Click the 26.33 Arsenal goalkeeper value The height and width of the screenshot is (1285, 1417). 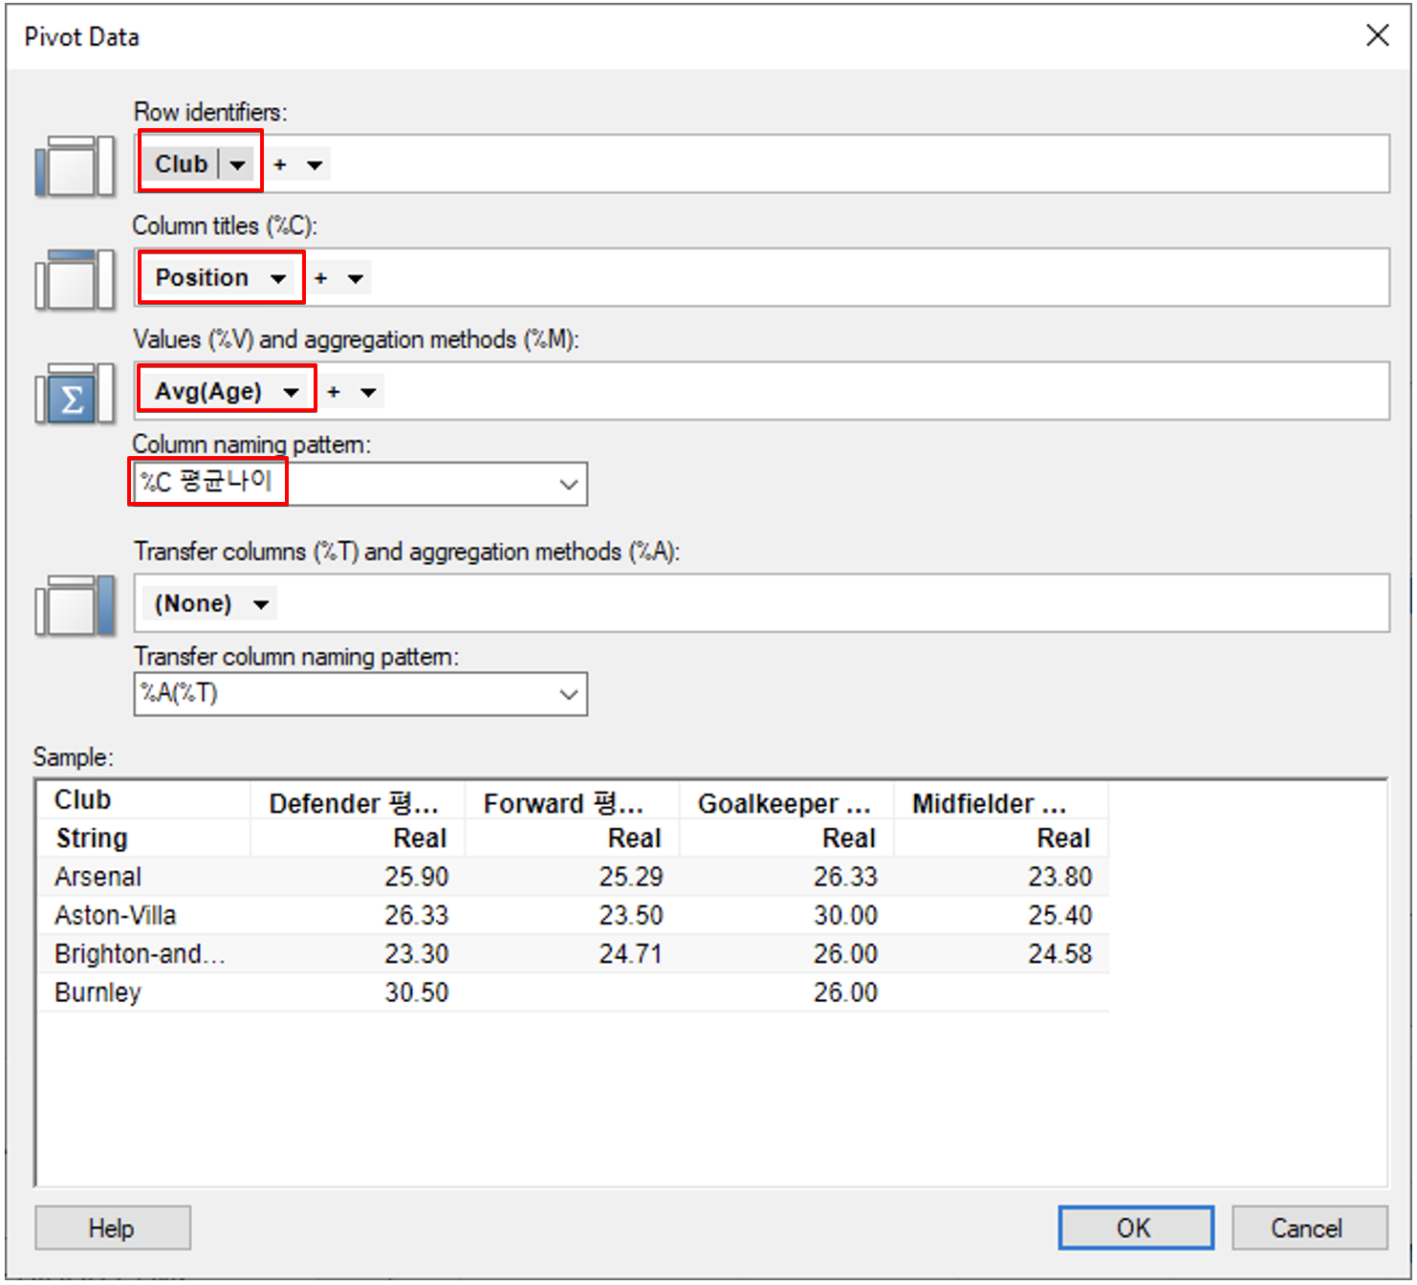(x=846, y=878)
